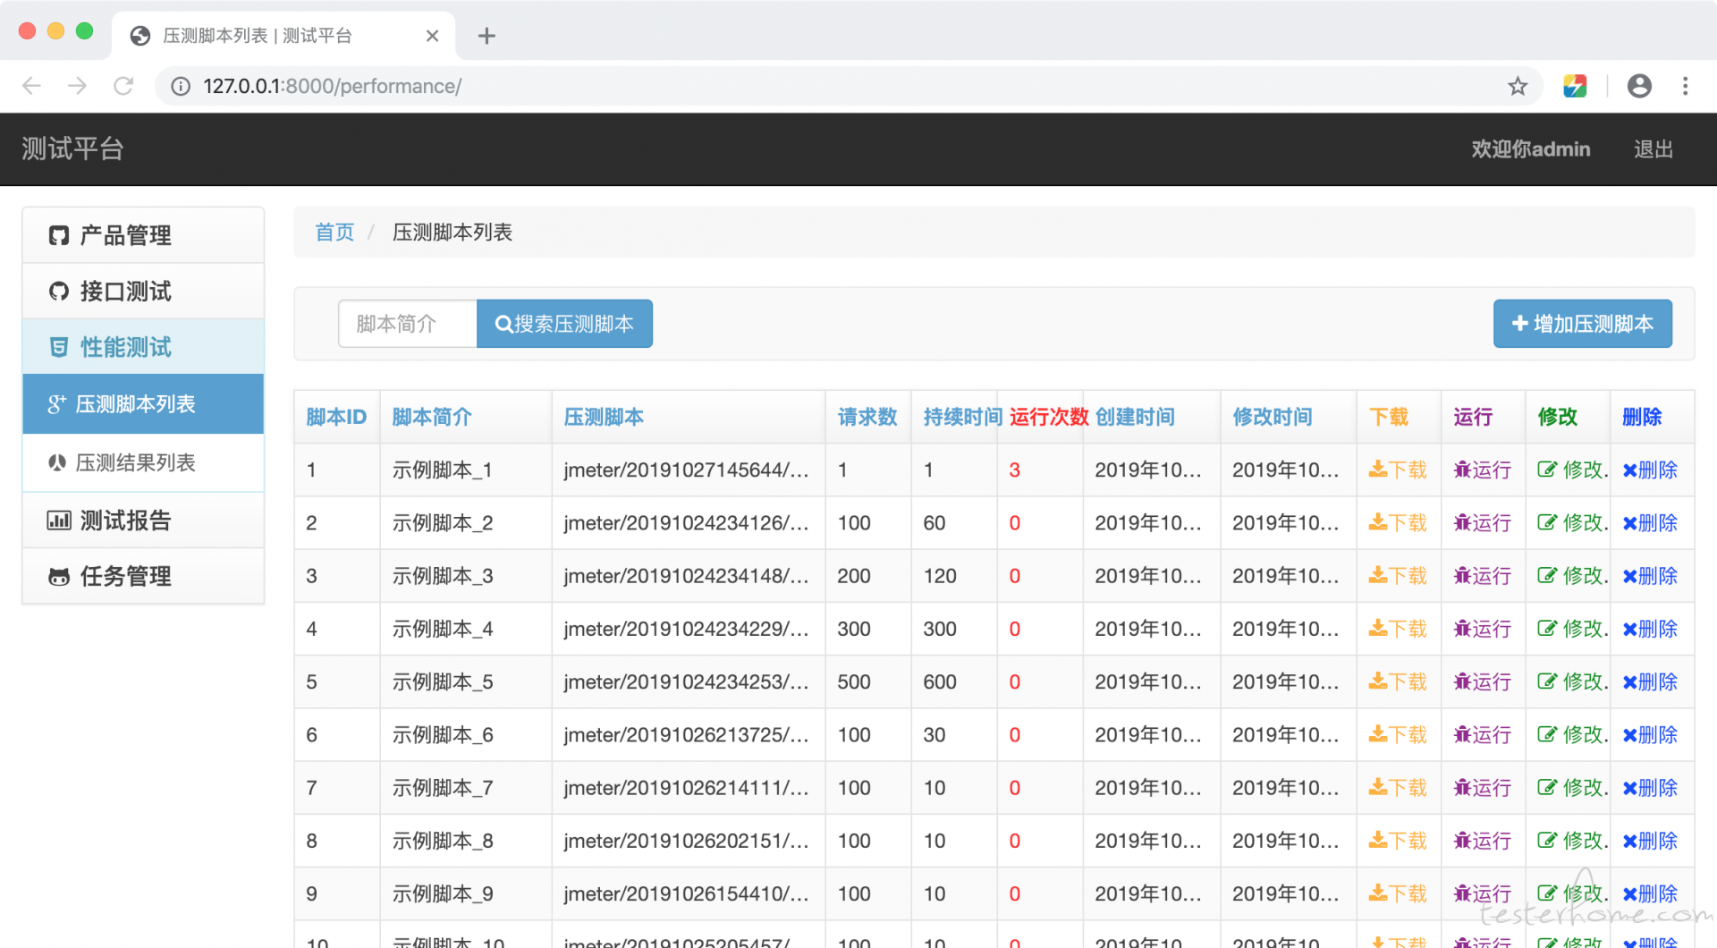Click the address bar URL 127.0.0.1:8000/performance/

[x=332, y=86]
